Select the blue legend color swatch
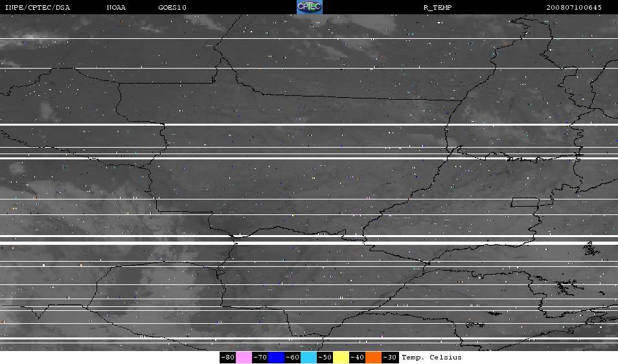 point(277,358)
